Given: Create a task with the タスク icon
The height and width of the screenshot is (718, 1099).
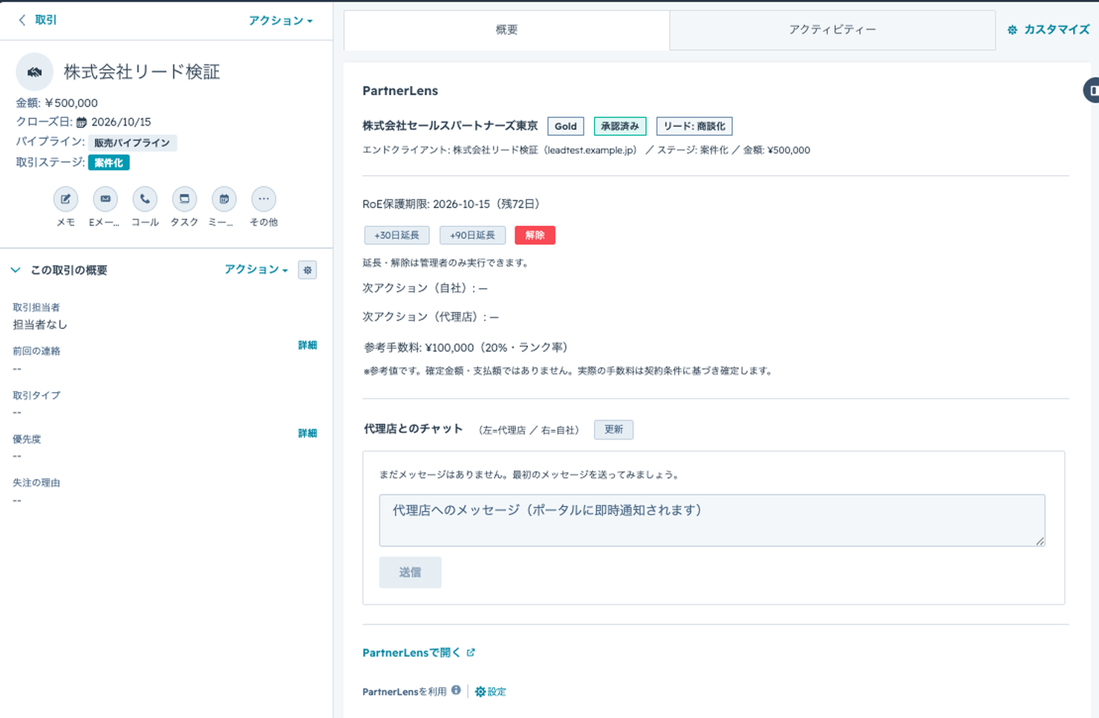Looking at the screenshot, I should 184,199.
